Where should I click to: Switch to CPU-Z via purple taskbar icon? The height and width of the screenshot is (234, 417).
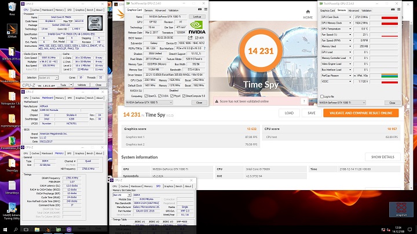coord(69,229)
